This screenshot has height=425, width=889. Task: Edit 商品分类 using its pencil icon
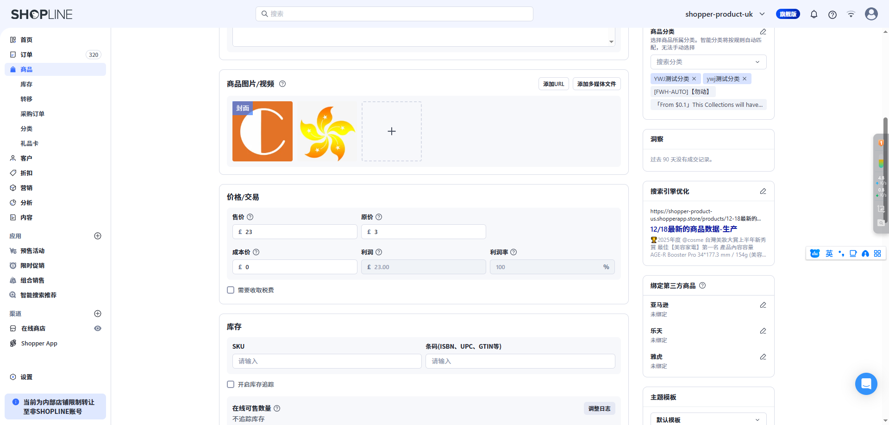click(x=763, y=31)
